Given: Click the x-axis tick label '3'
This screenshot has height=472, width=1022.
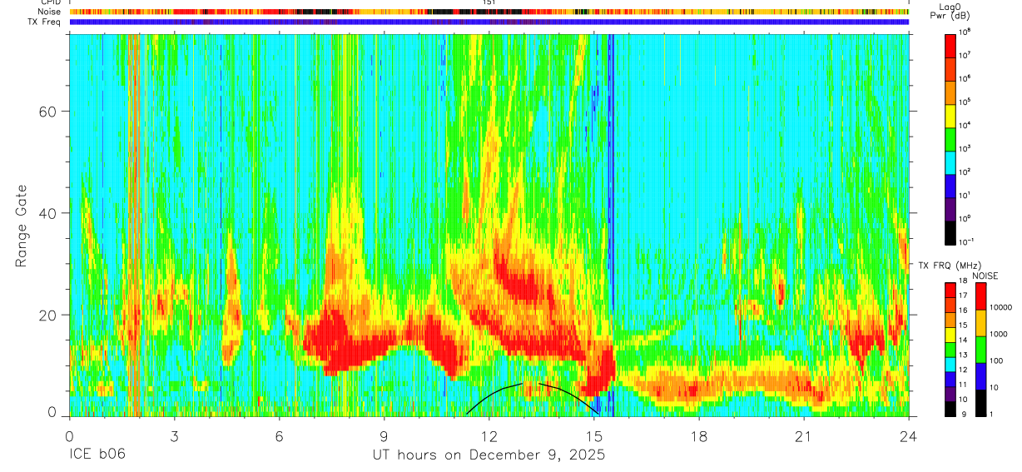Looking at the screenshot, I should pos(174,436).
